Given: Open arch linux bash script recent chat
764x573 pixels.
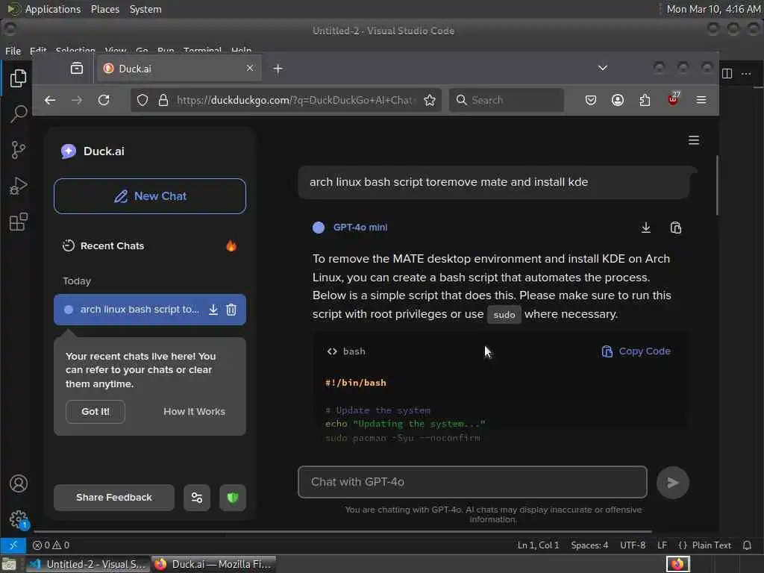Looking at the screenshot, I should tap(140, 310).
